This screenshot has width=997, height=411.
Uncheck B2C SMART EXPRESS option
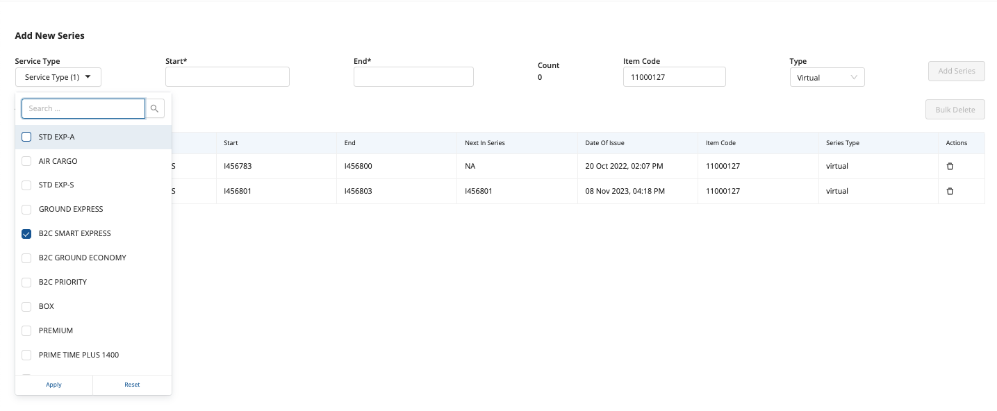pyautogui.click(x=26, y=234)
